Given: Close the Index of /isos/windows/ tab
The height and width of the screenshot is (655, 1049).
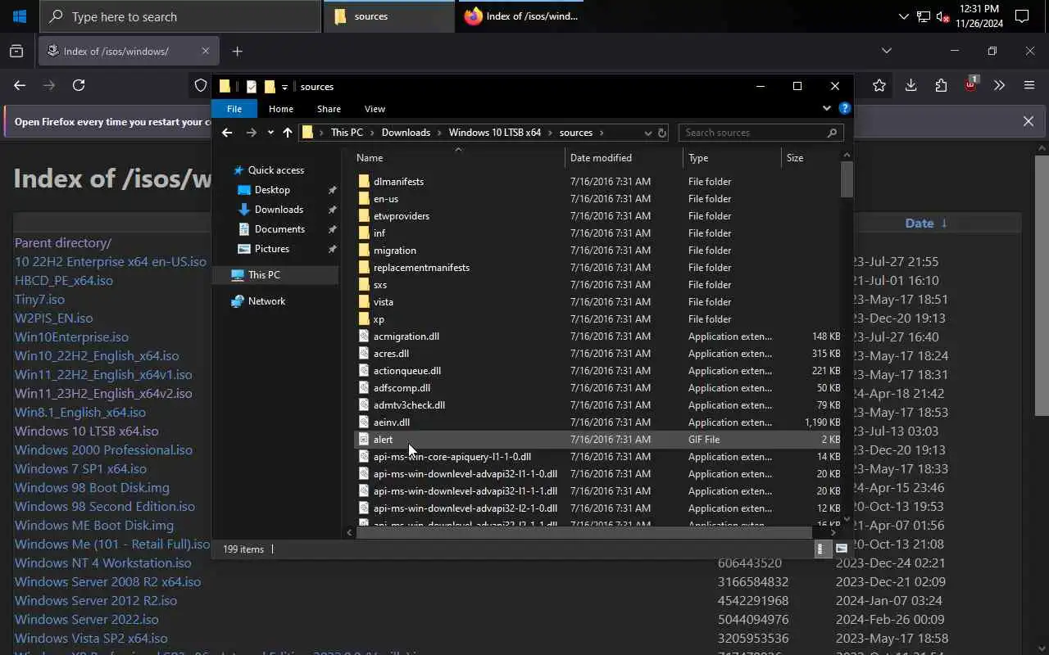Looking at the screenshot, I should point(207,51).
